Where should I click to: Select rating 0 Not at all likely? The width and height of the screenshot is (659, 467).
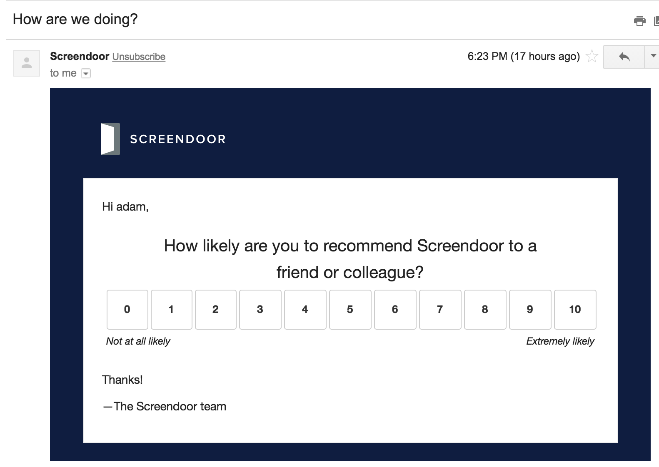(x=127, y=310)
